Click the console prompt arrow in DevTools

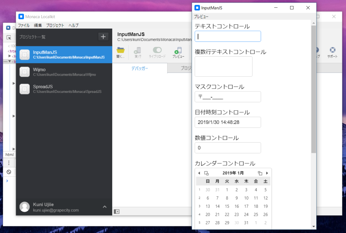tap(7, 181)
